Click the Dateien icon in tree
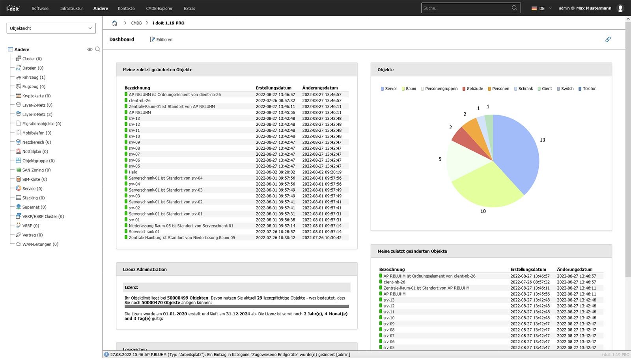The image size is (631, 363). click(19, 68)
